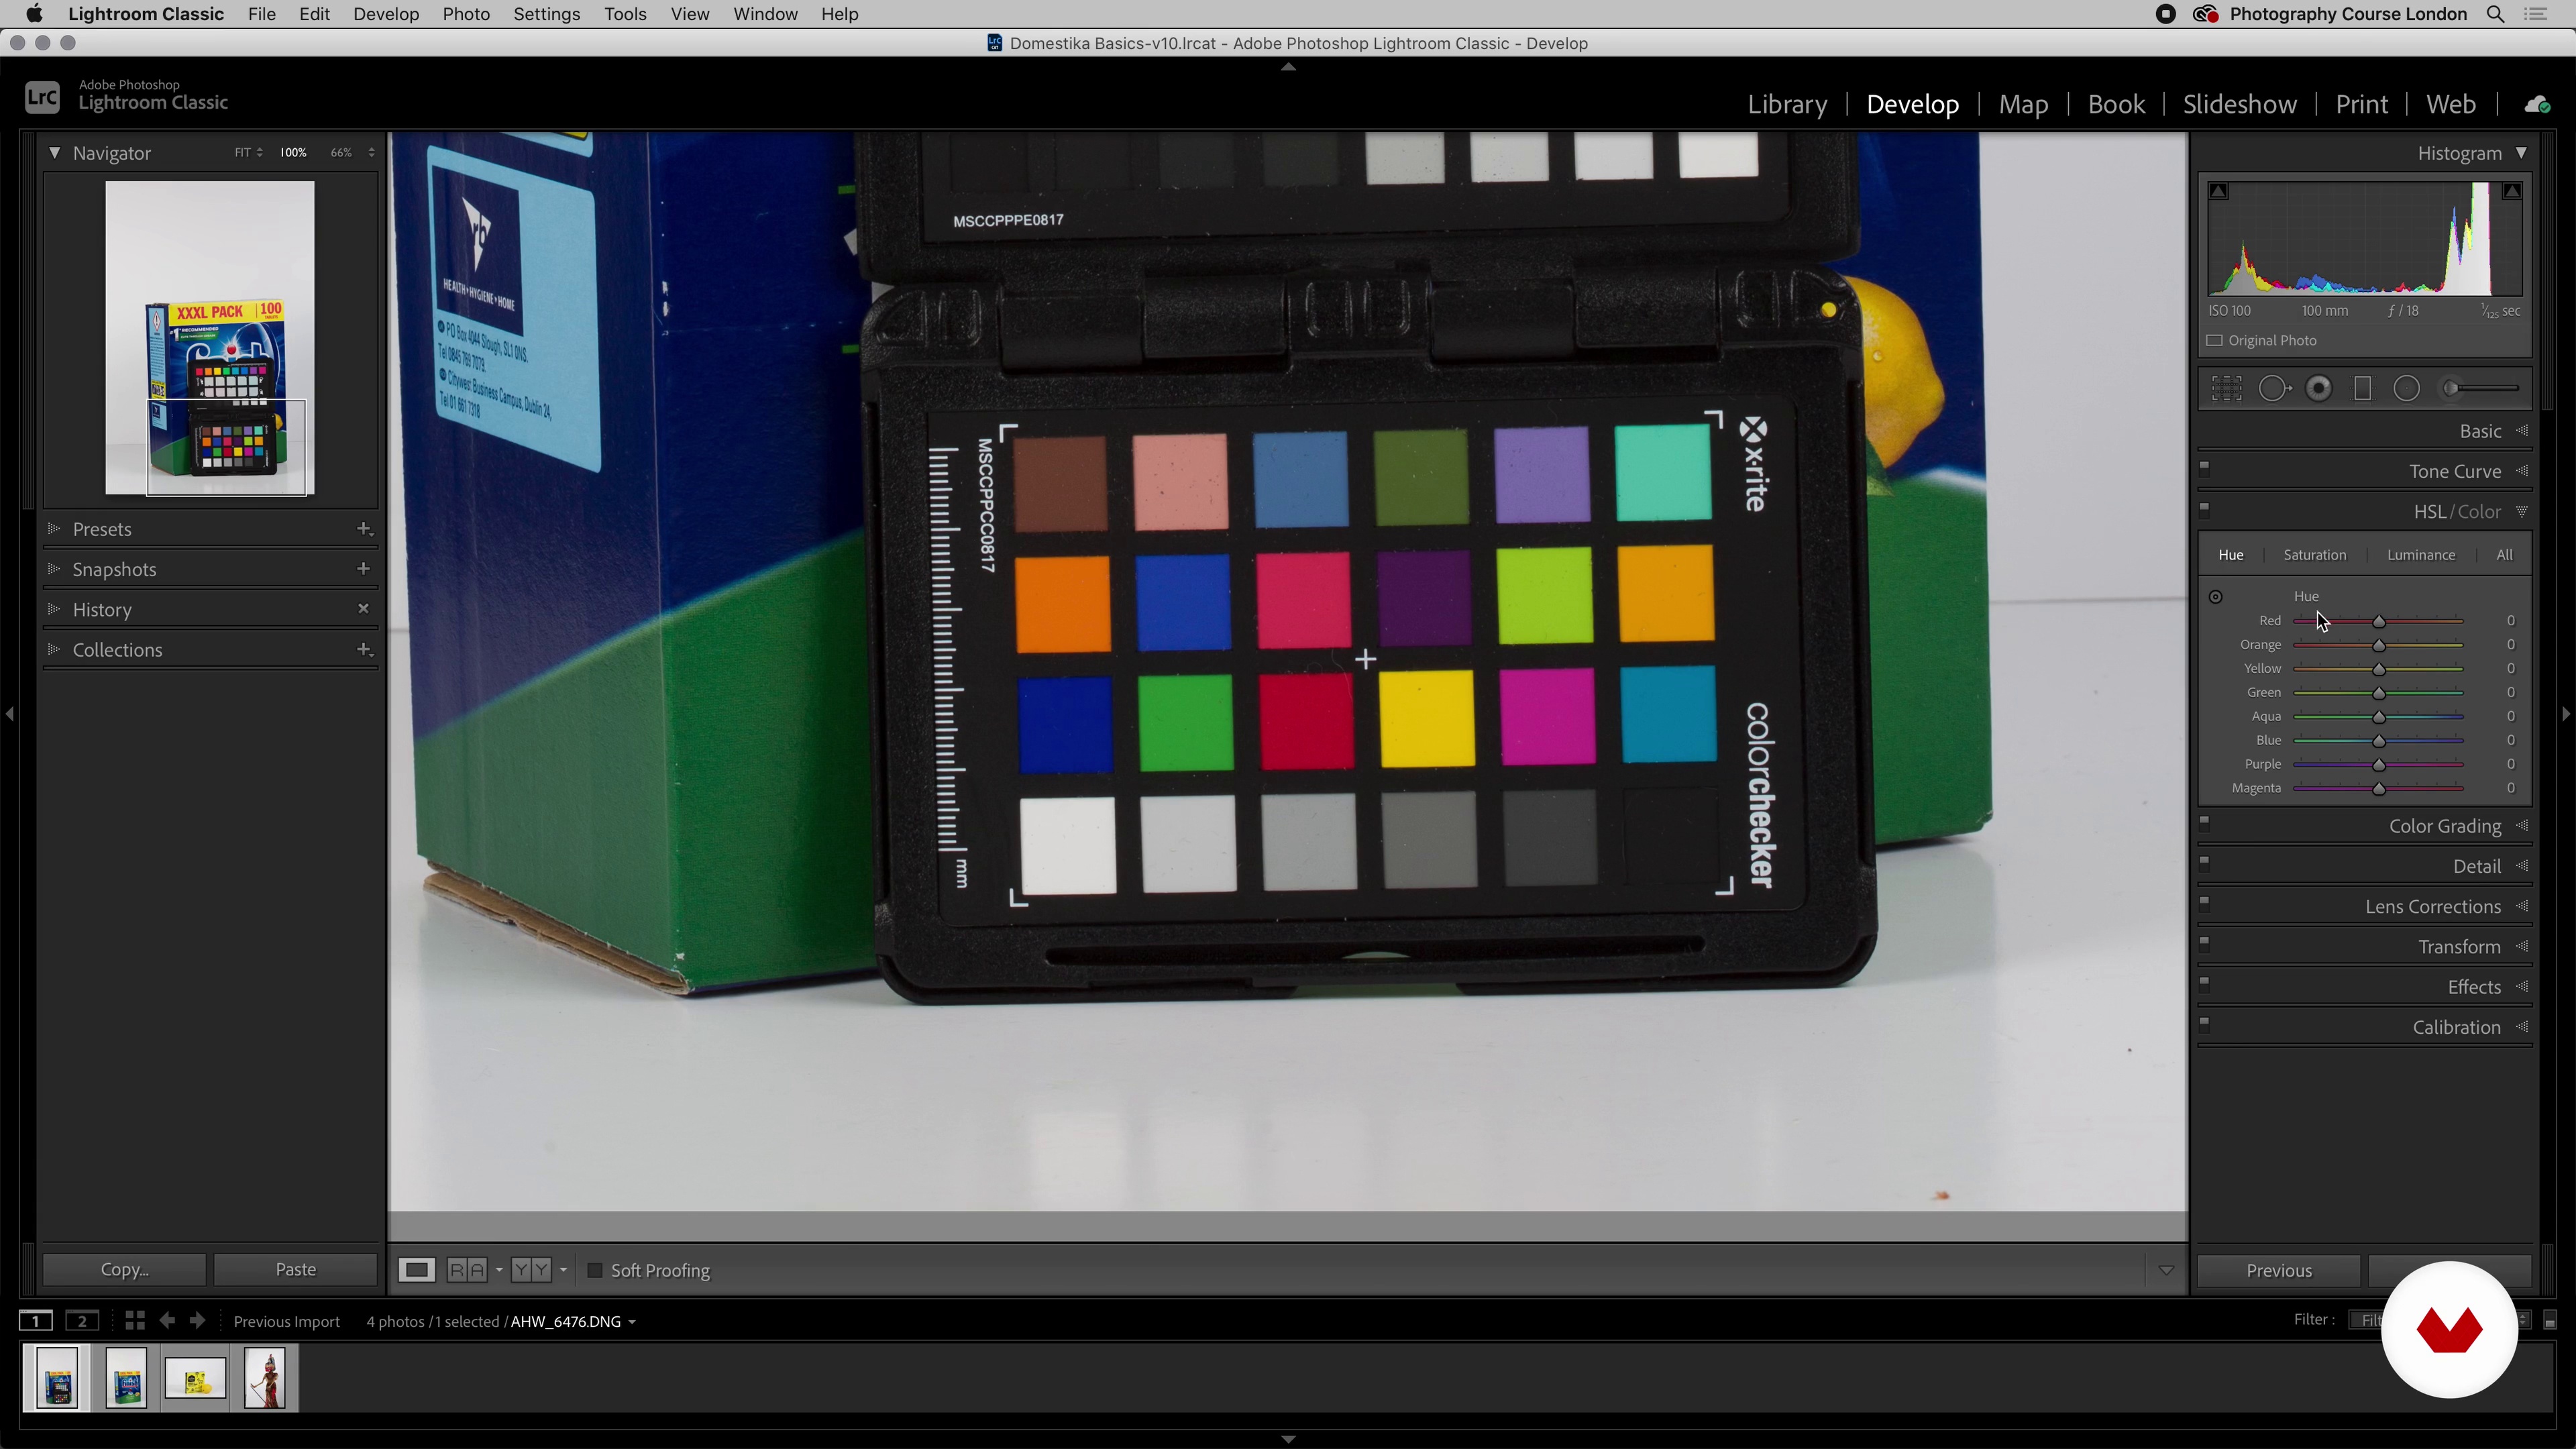Expand the Collections panel
Screen dimensions: 2576x1449
[x=54, y=650]
